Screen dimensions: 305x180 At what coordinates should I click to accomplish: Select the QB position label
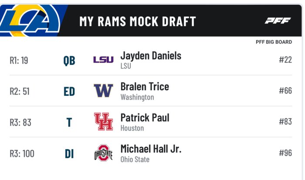69,60
